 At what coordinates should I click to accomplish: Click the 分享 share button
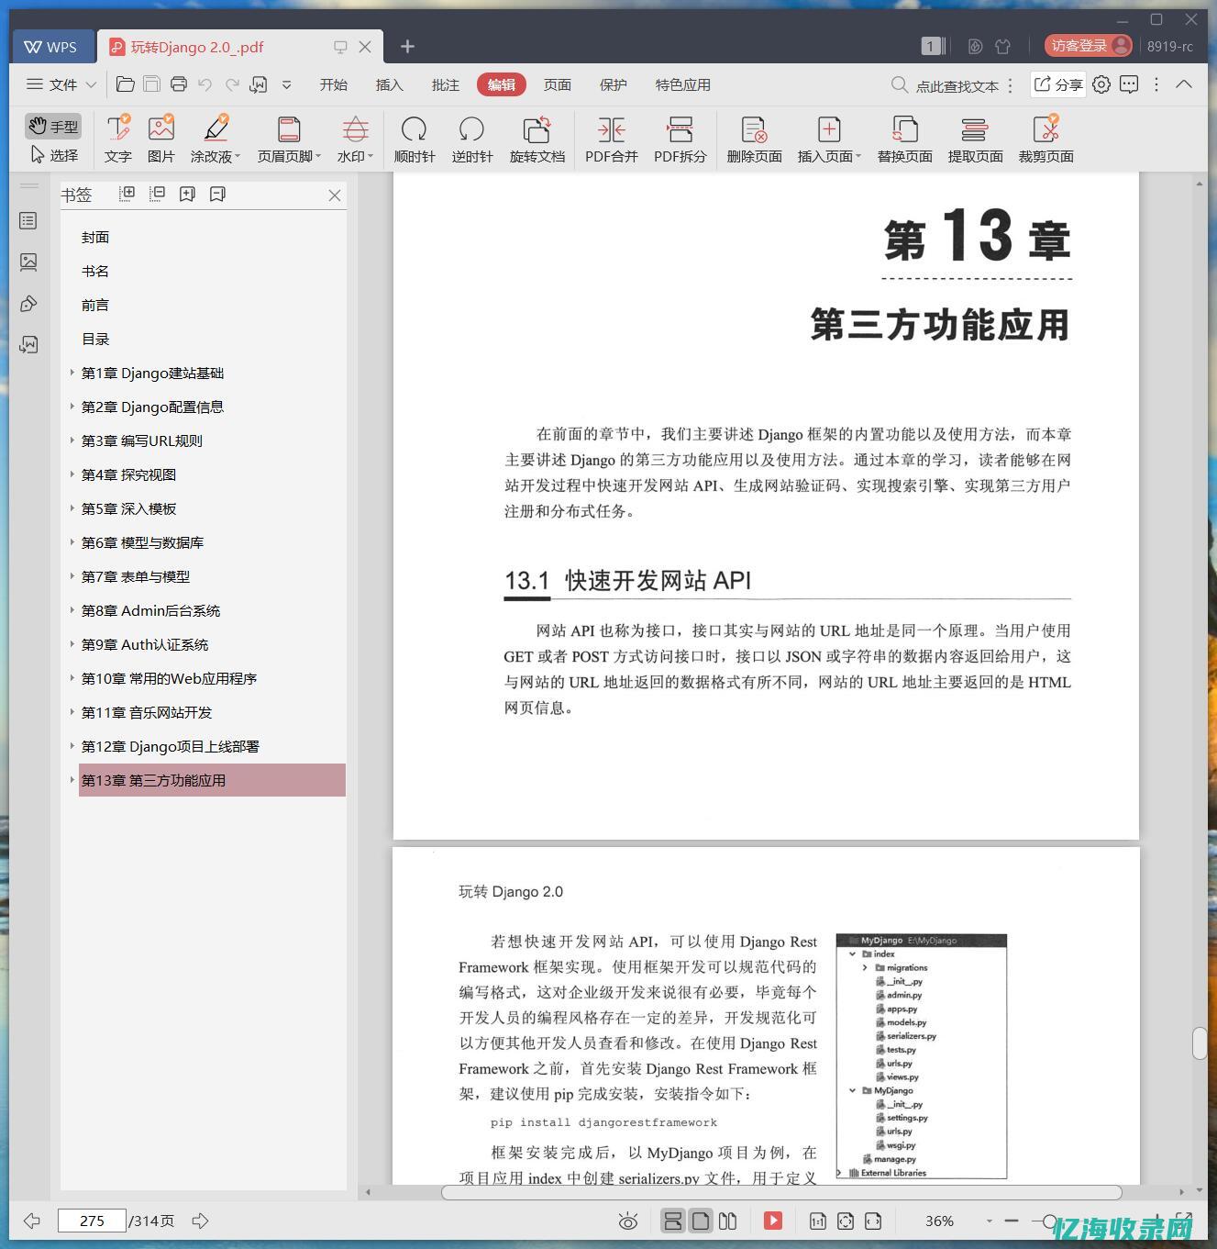(x=1058, y=84)
